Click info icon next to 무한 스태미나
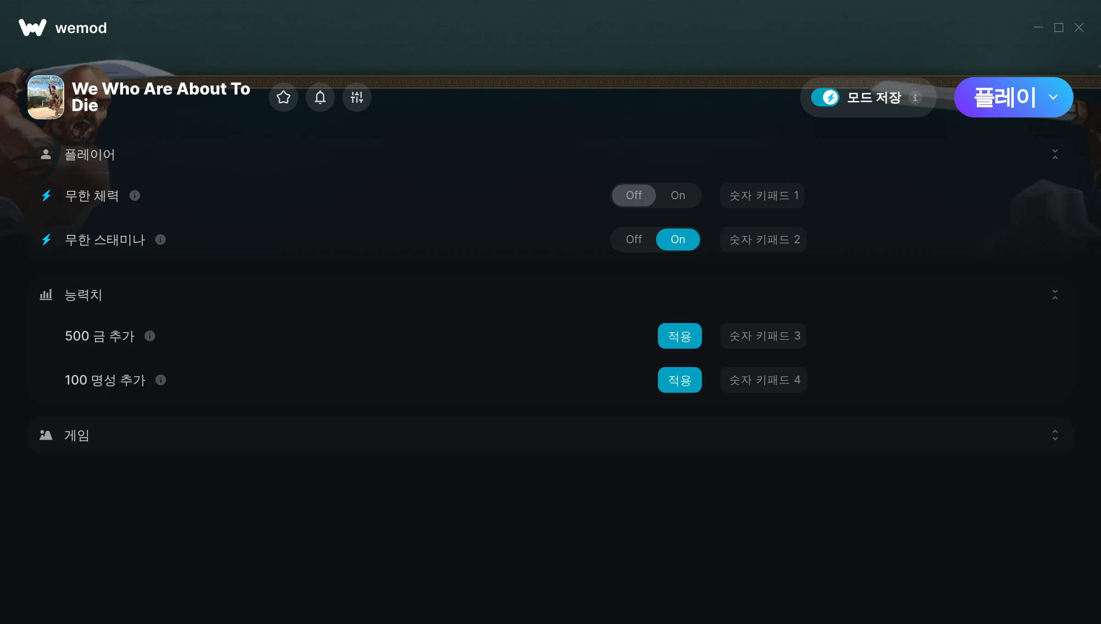Screen dimensions: 1101x624 (160, 240)
